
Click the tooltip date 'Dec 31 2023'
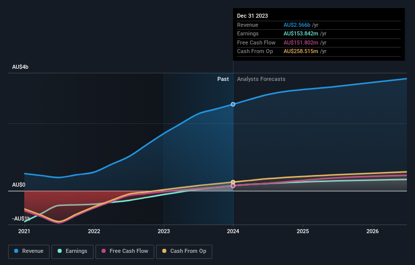(252, 16)
